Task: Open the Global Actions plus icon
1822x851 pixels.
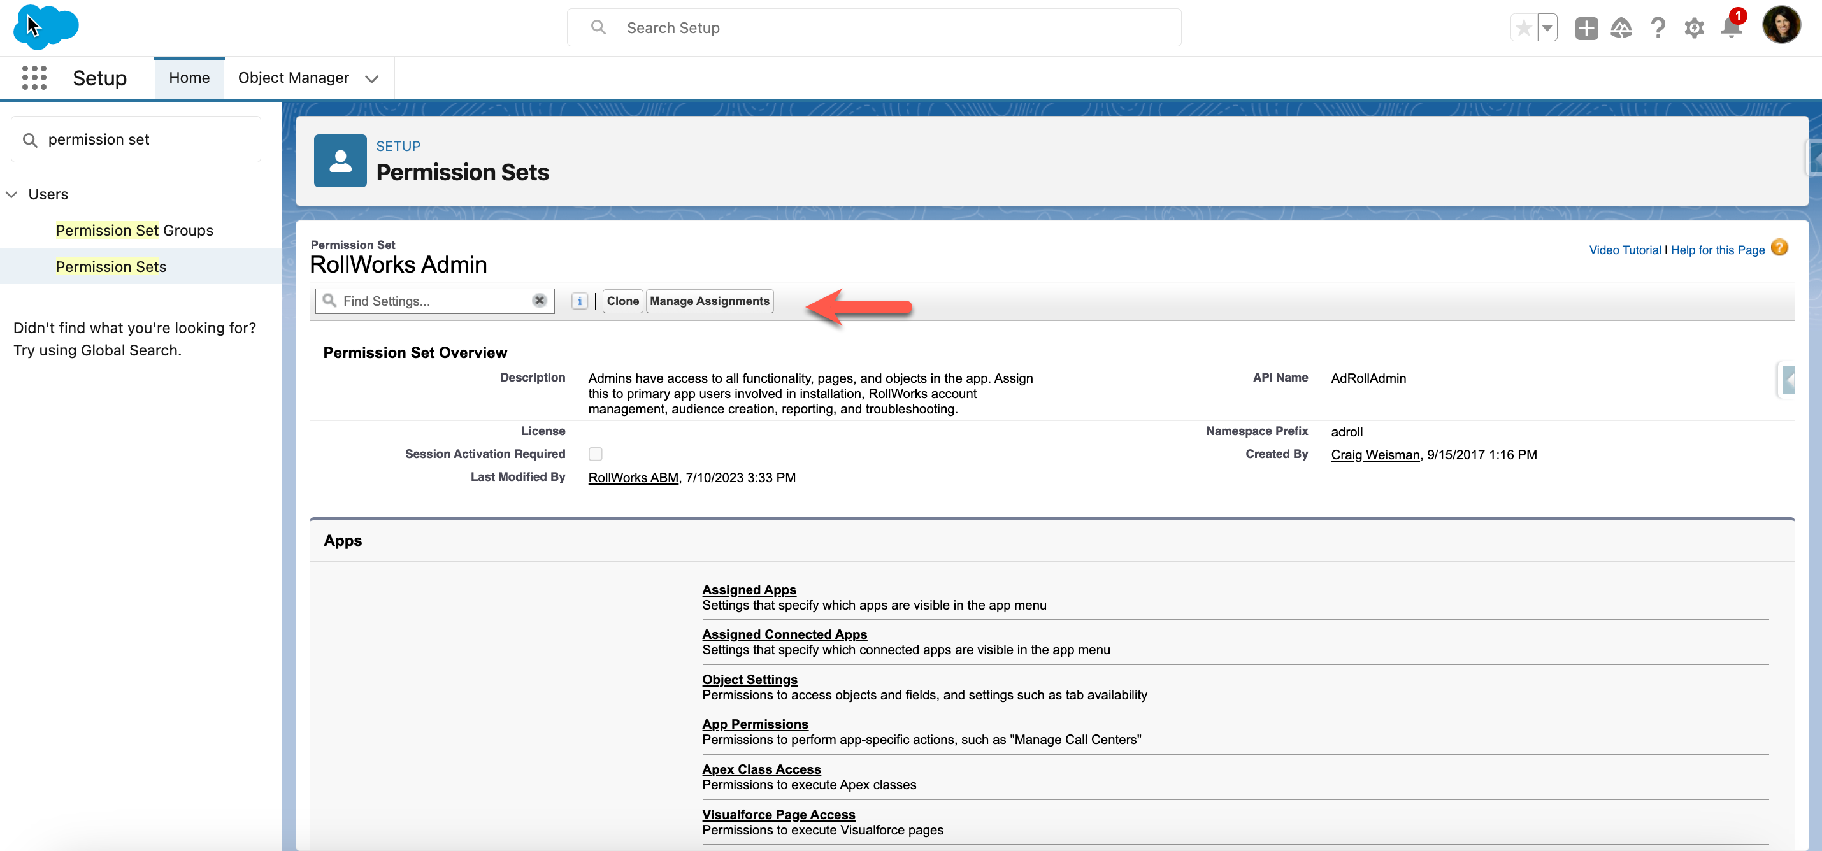Action: point(1586,28)
